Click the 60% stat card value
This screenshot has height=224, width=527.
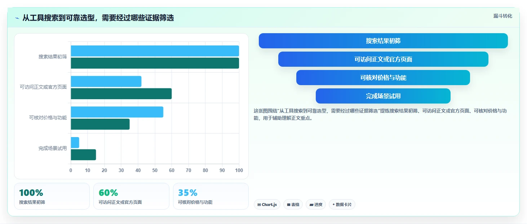[x=108, y=193]
